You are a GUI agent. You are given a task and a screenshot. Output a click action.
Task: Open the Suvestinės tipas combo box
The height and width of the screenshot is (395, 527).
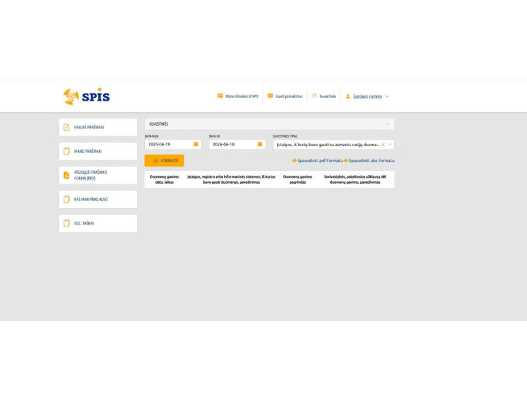tap(333, 144)
